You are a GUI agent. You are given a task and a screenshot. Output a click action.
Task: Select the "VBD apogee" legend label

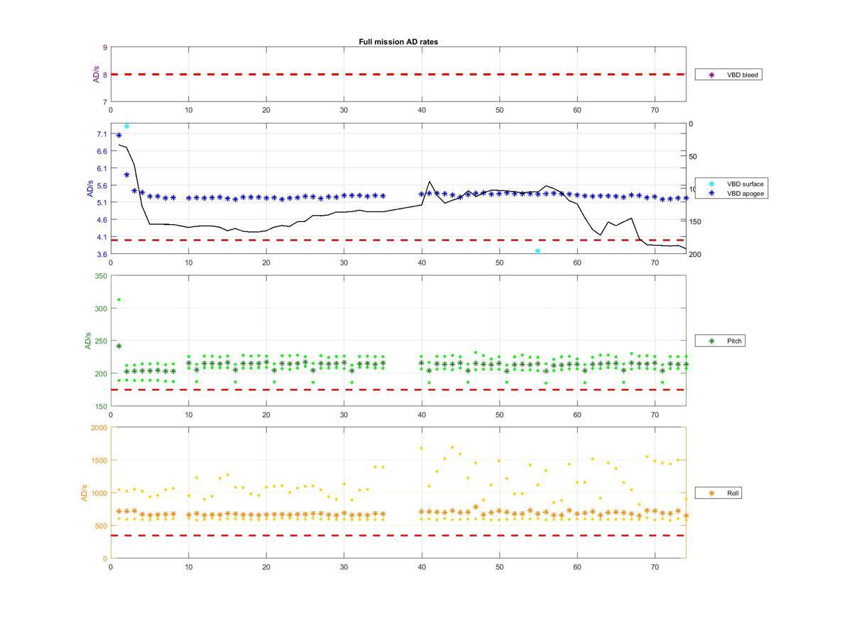coord(745,193)
